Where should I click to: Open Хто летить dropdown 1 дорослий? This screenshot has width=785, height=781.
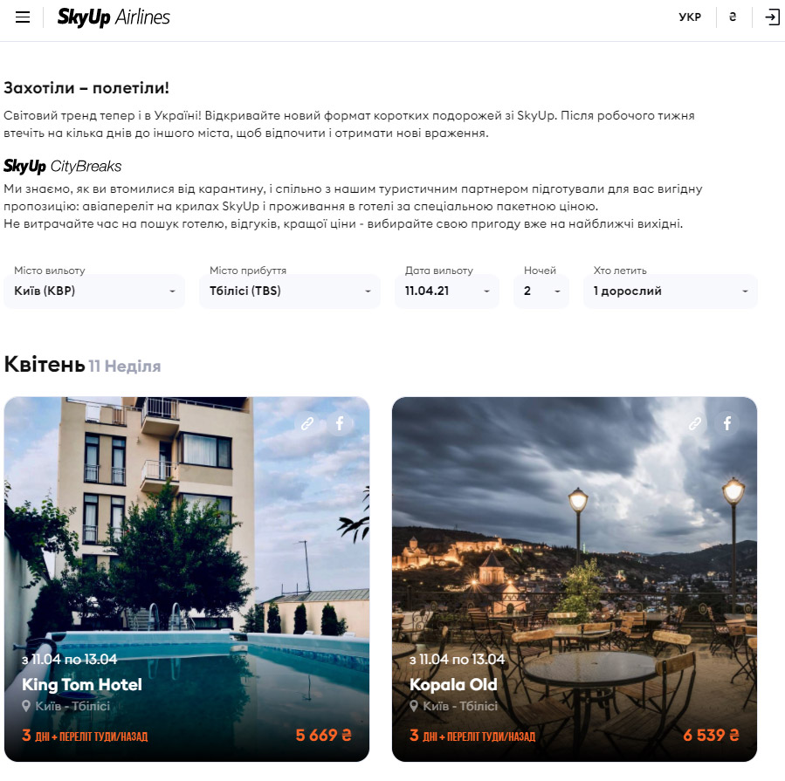671,291
